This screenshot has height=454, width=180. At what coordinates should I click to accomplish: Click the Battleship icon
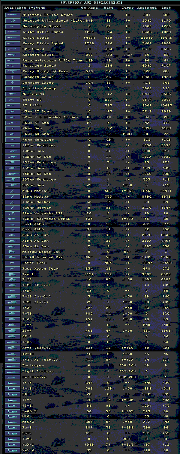[x=13, y=377]
